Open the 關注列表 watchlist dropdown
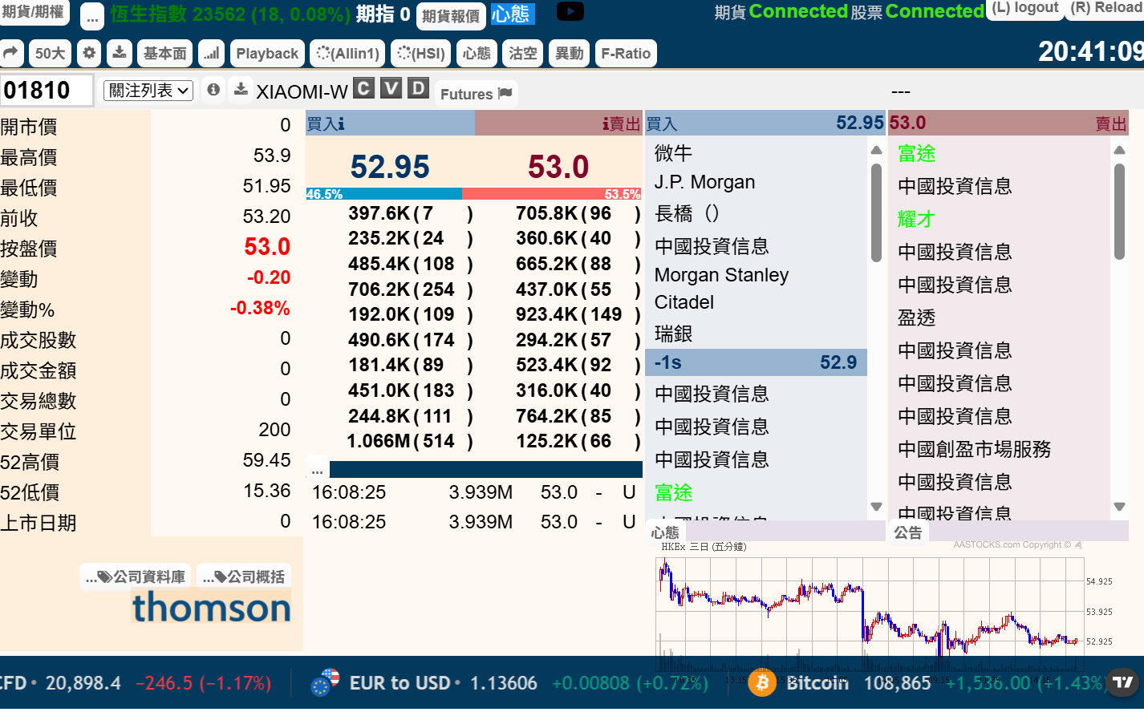Image resolution: width=1144 pixels, height=712 pixels. click(148, 91)
